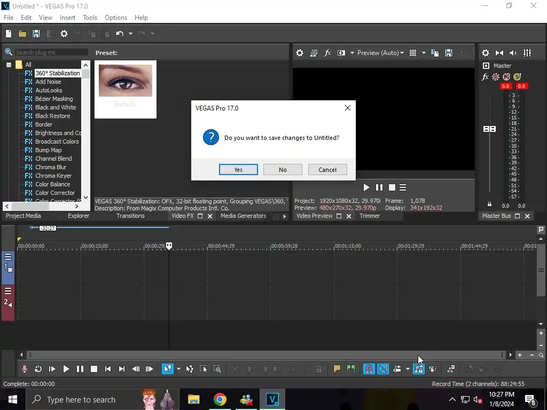Switch to the Explorer tab

[78, 216]
